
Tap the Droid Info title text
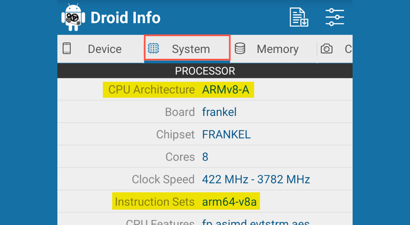click(125, 18)
